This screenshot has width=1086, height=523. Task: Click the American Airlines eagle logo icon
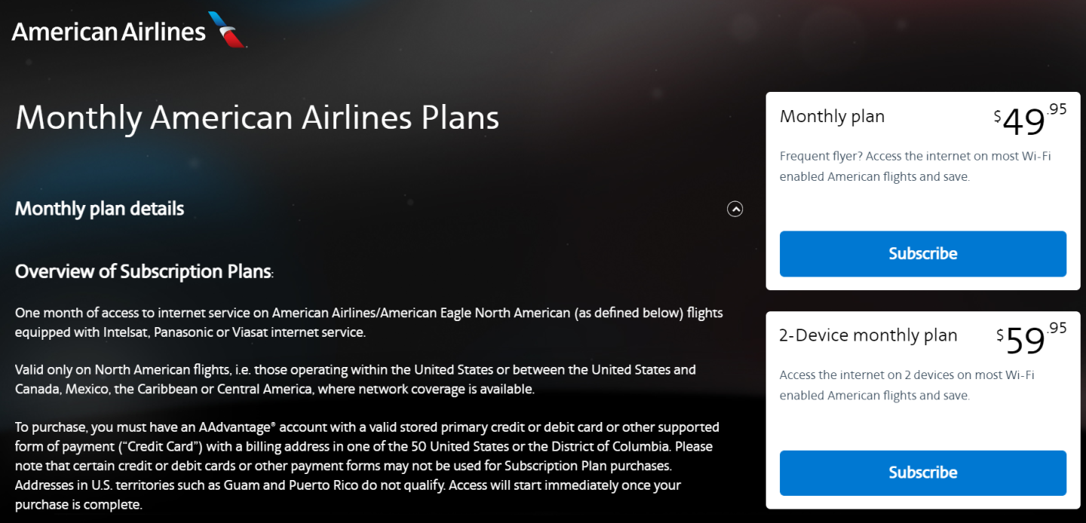(227, 30)
